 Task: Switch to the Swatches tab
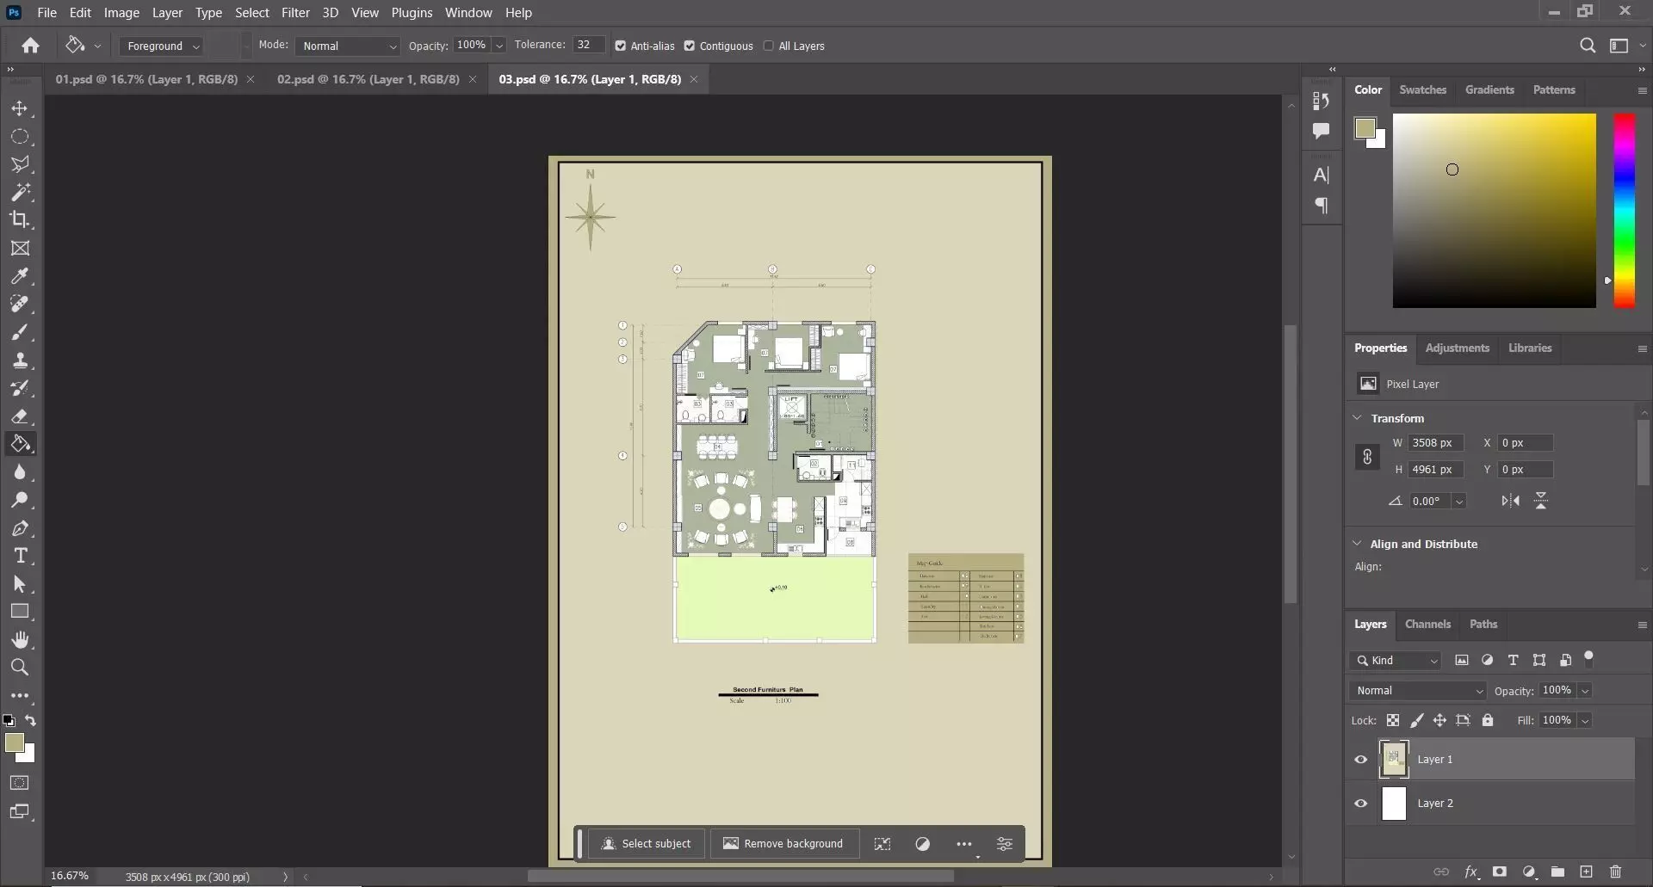(x=1422, y=90)
